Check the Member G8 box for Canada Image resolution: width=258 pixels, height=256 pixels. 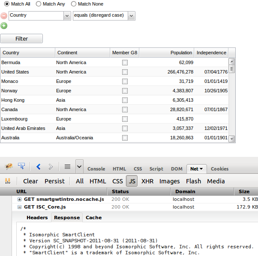coord(125,110)
